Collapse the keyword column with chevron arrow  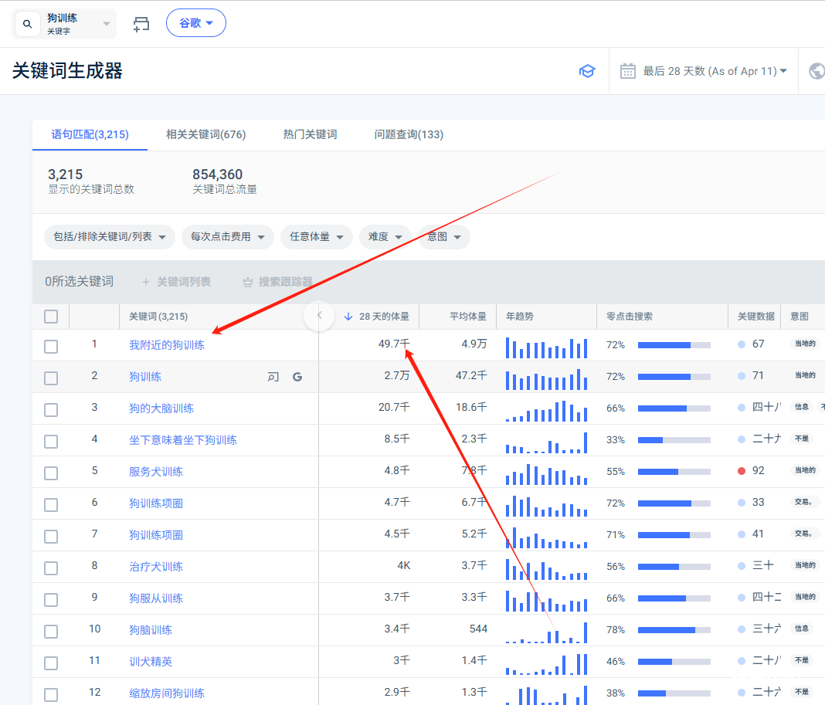(x=319, y=316)
